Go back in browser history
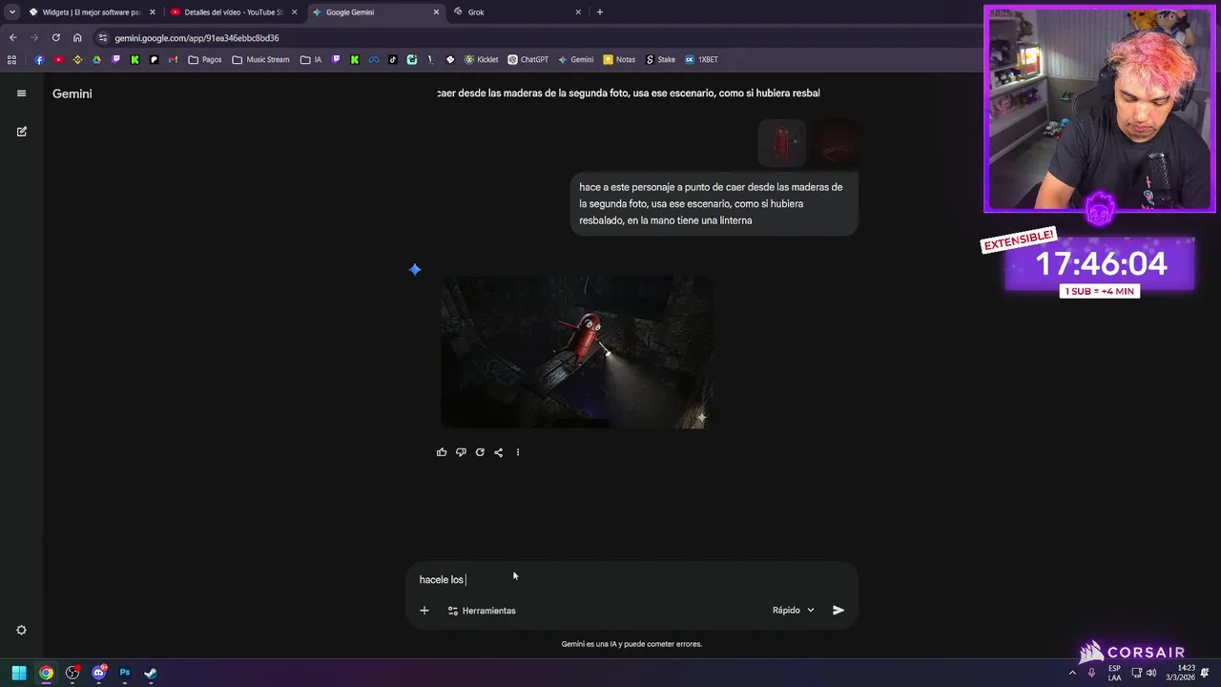1221x687 pixels. (12, 38)
